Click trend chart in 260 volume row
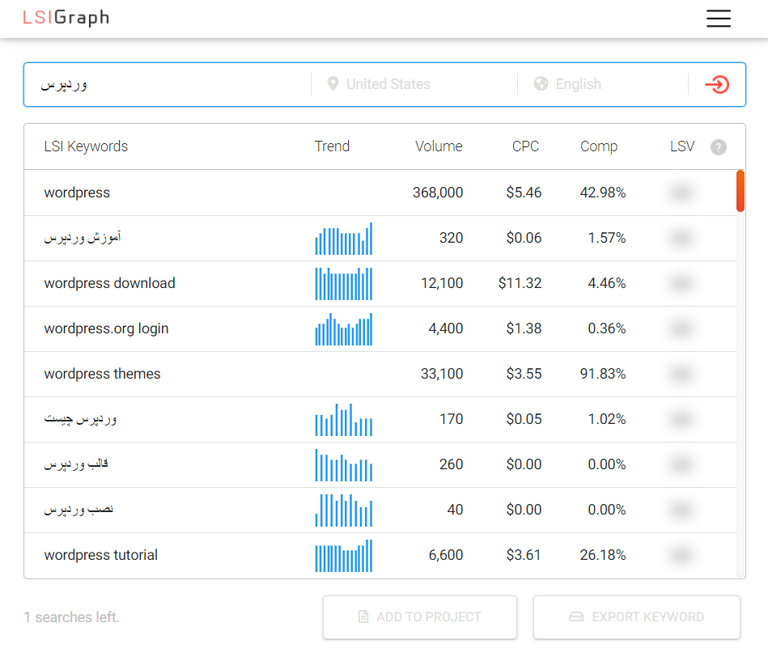Image resolution: width=768 pixels, height=665 pixels. 343,465
